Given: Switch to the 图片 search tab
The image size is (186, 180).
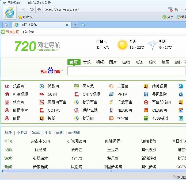Looking at the screenshot, I should (x=113, y=62).
